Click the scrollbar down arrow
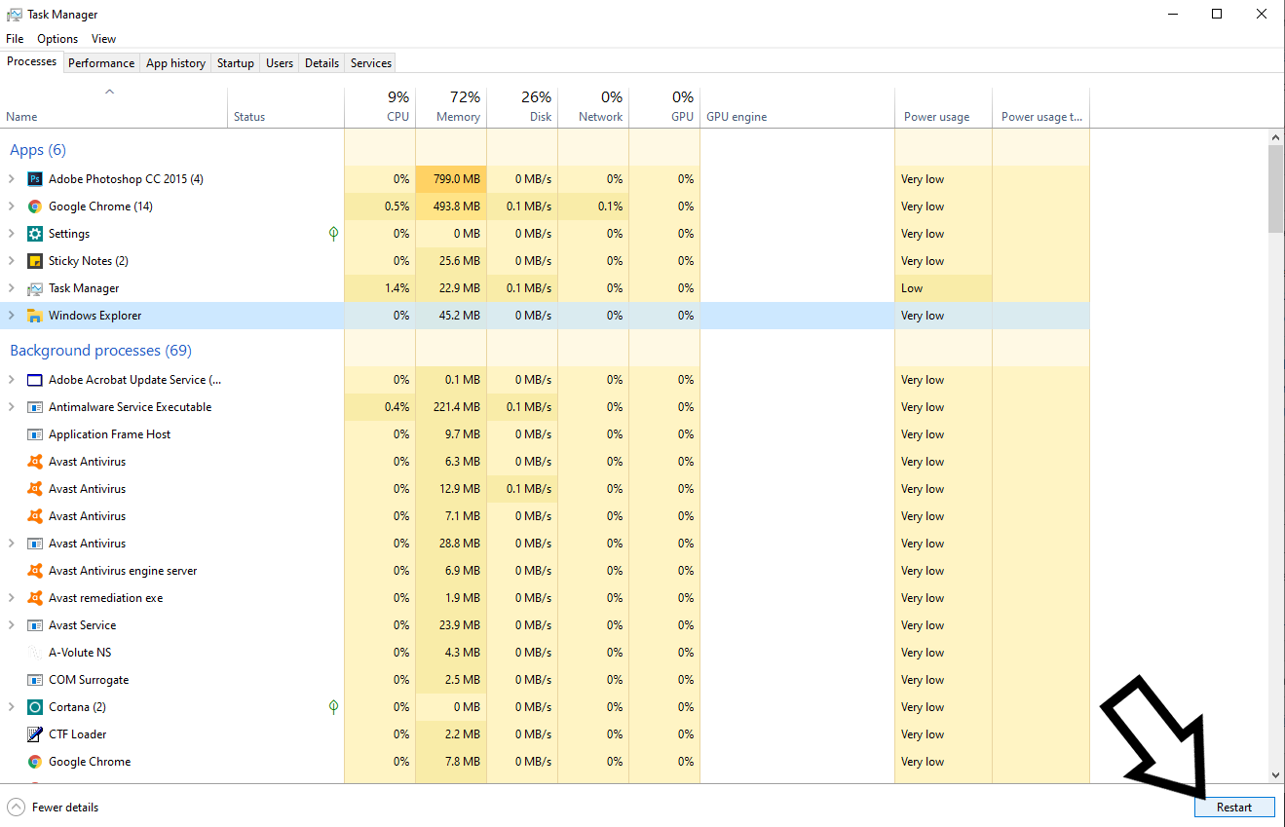This screenshot has height=827, width=1285. pyautogui.click(x=1276, y=775)
